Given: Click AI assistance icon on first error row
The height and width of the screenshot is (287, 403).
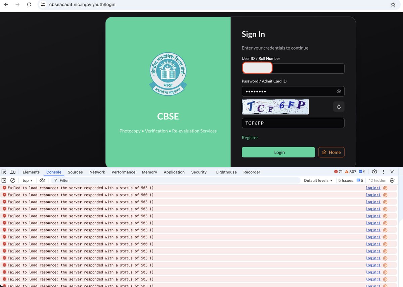Looking at the screenshot, I should point(385,188).
